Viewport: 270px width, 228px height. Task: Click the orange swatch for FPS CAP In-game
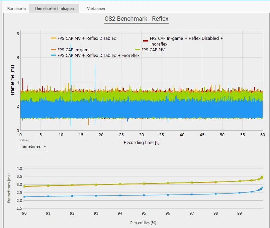54,50
